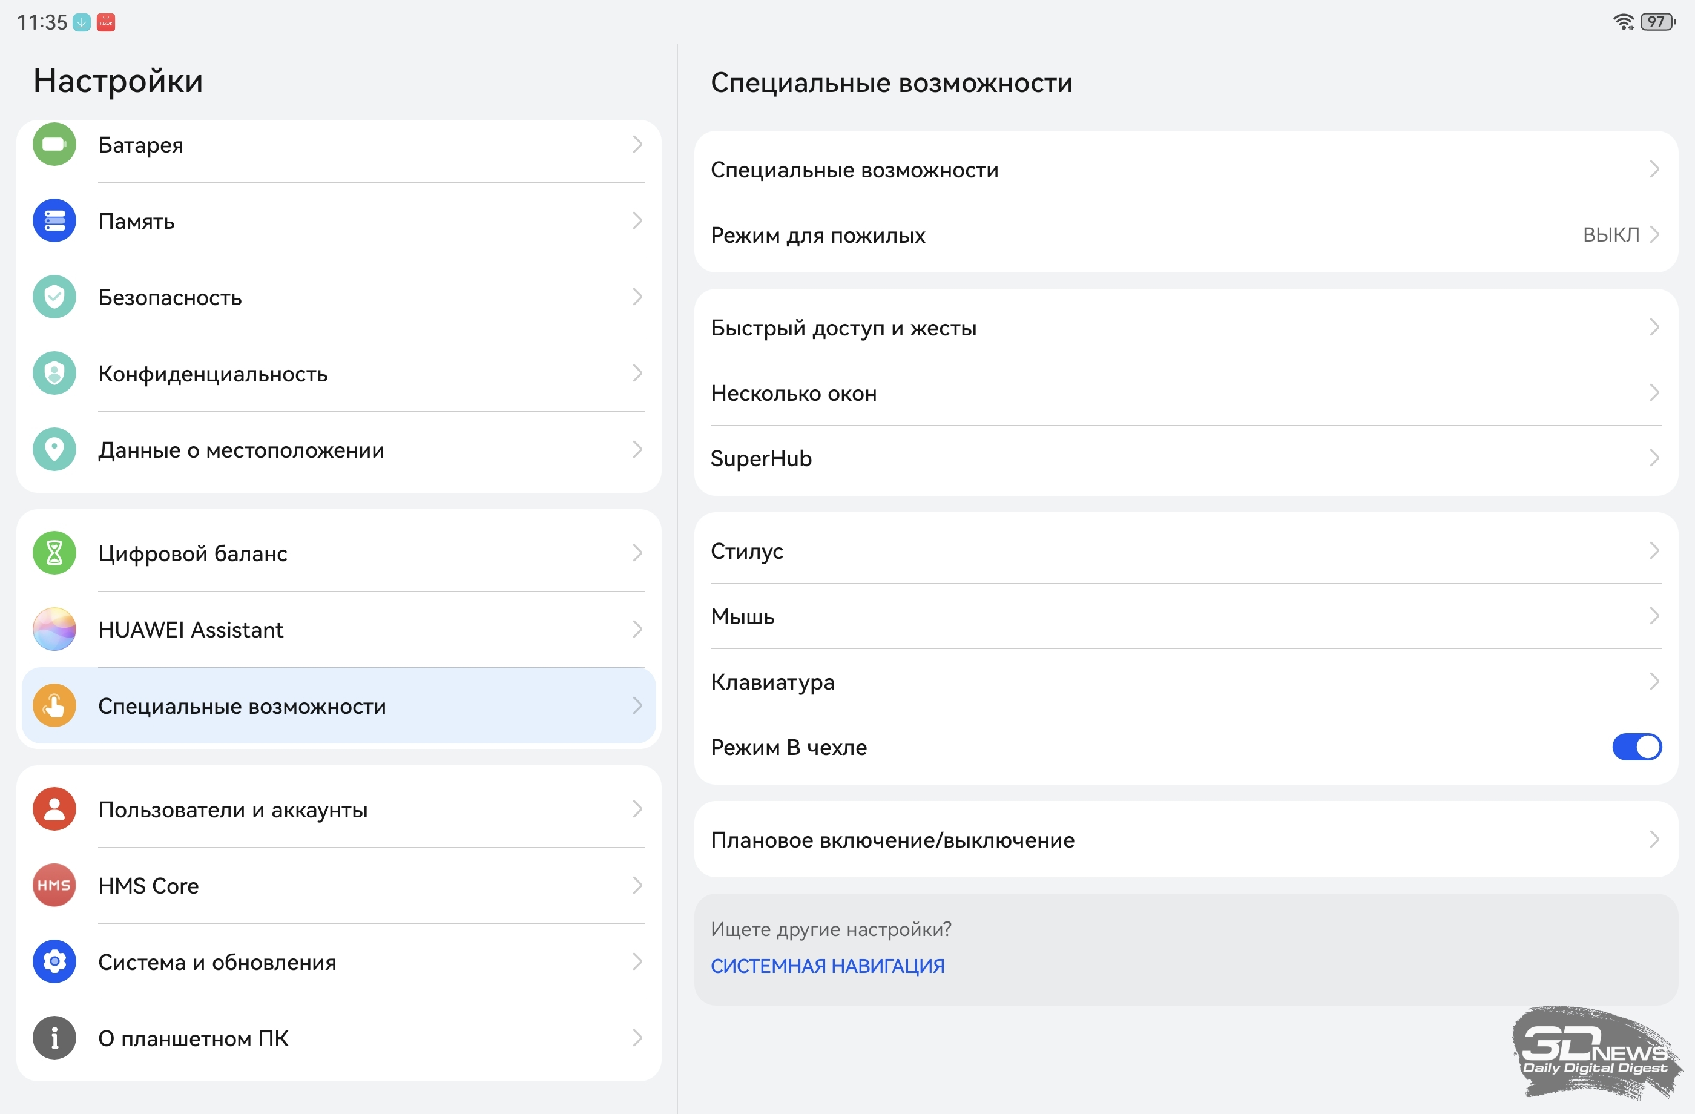Tap the О планшетном ПК info icon

pos(54,1038)
